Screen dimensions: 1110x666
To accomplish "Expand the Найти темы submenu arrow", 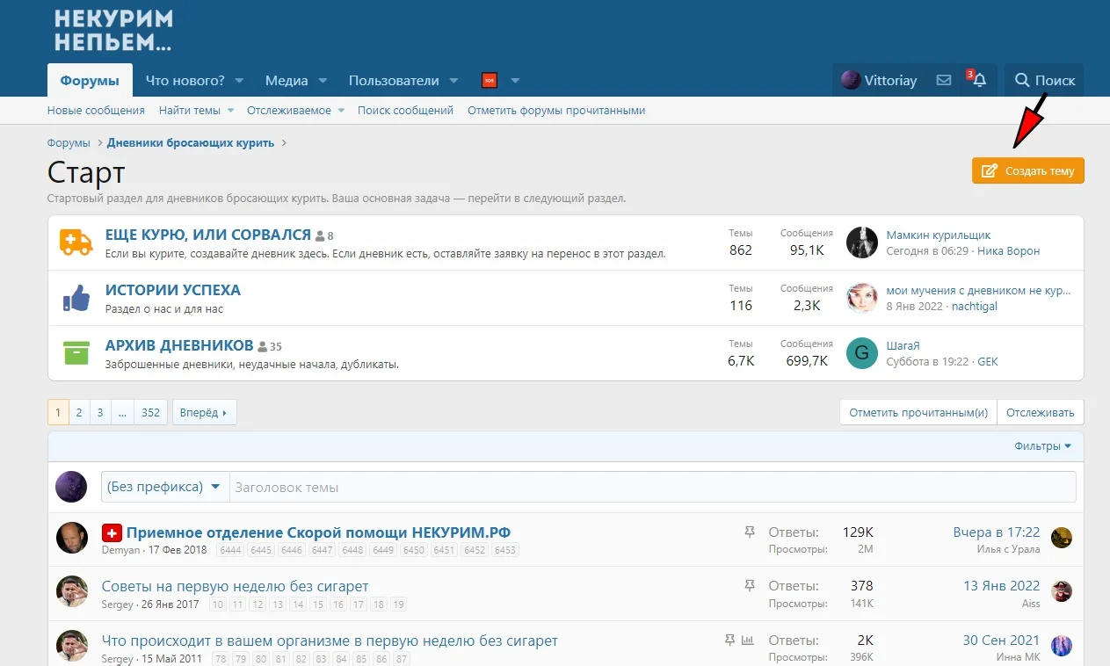I will (x=231, y=111).
